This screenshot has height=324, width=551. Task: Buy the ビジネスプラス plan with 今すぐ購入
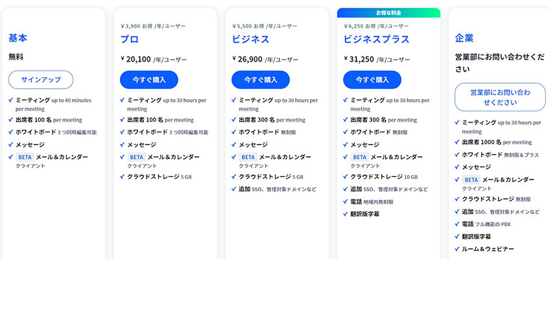[372, 80]
